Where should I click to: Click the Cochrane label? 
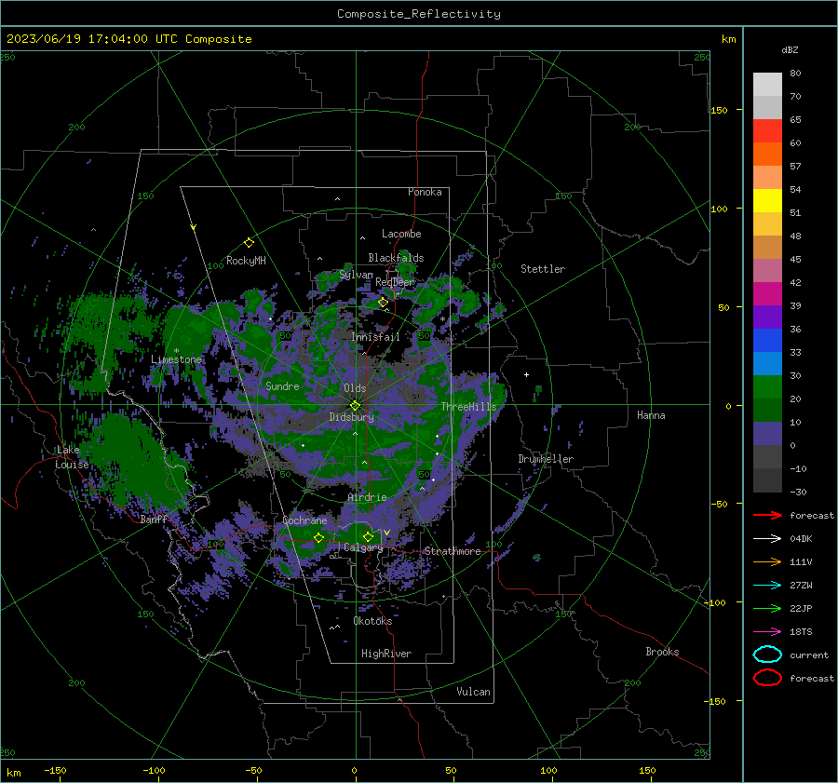304,520
